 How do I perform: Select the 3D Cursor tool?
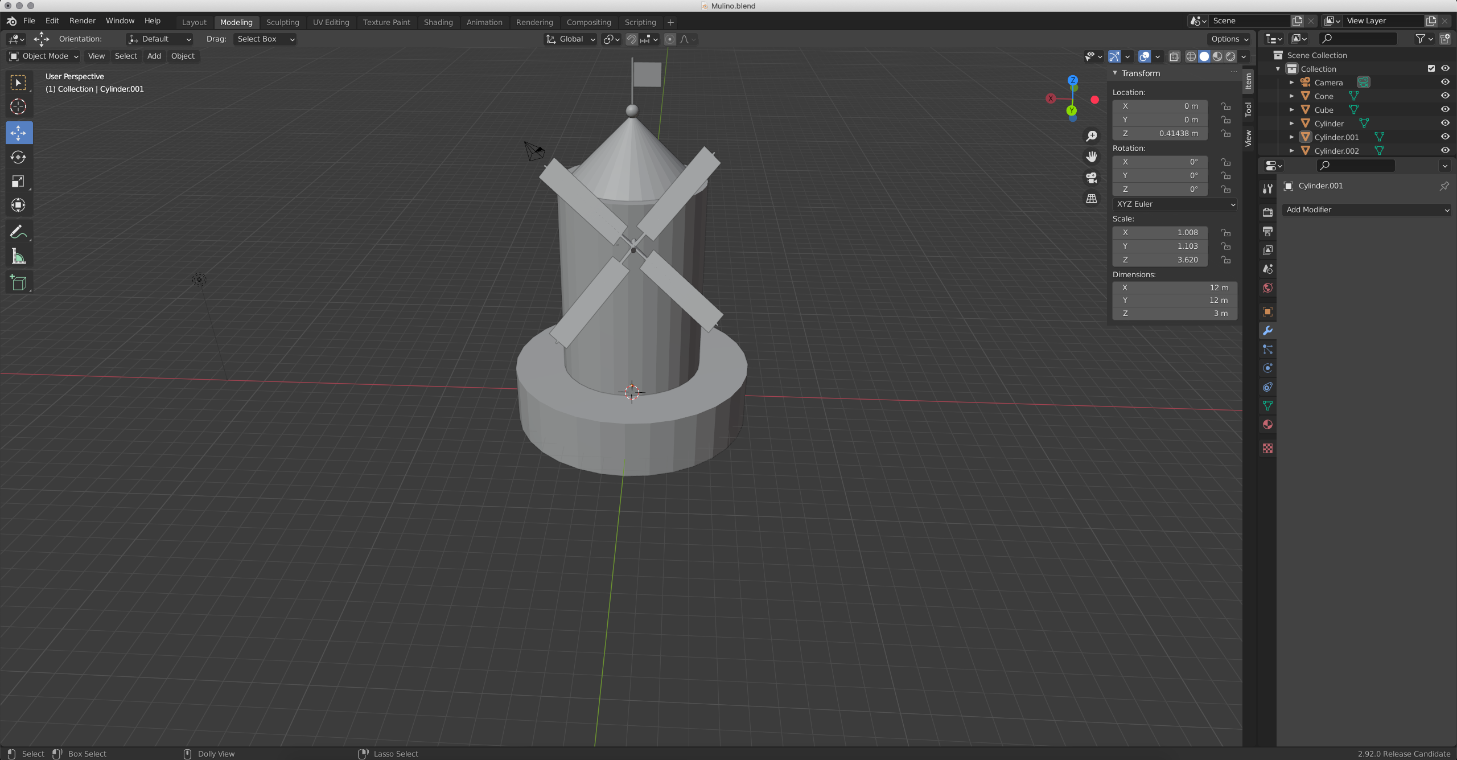click(x=18, y=107)
